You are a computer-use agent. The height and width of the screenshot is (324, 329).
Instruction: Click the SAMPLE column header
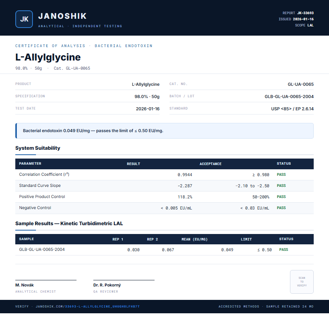coord(26,239)
